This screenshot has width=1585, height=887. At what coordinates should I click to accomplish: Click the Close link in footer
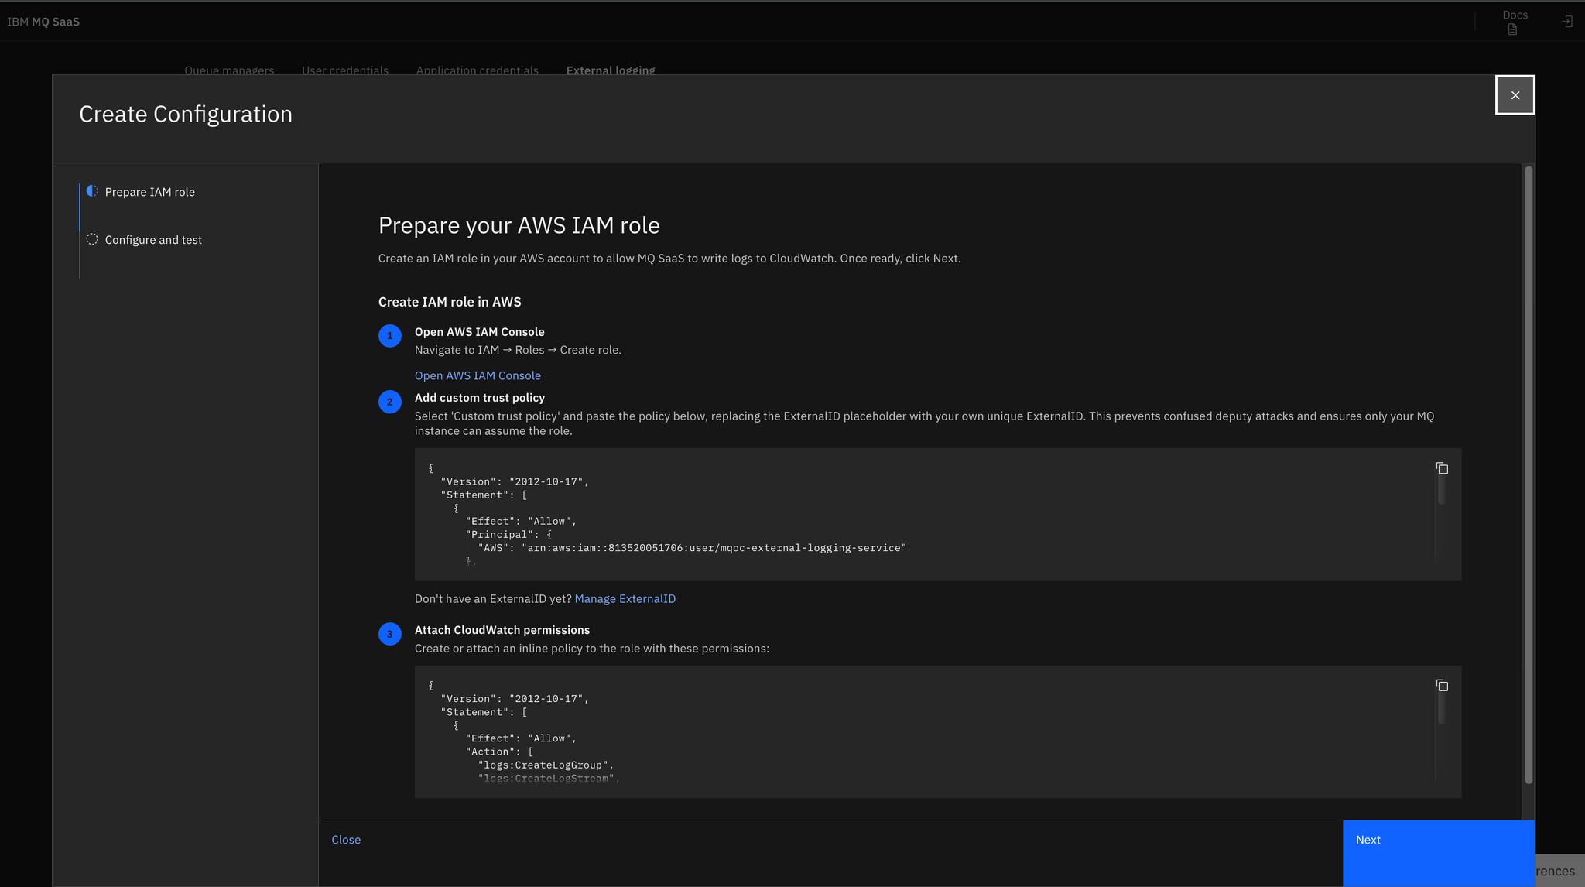coord(346,840)
